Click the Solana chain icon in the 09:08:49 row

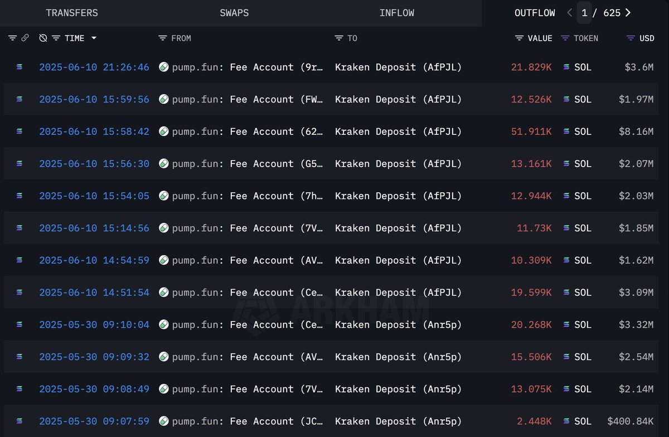[20, 389]
